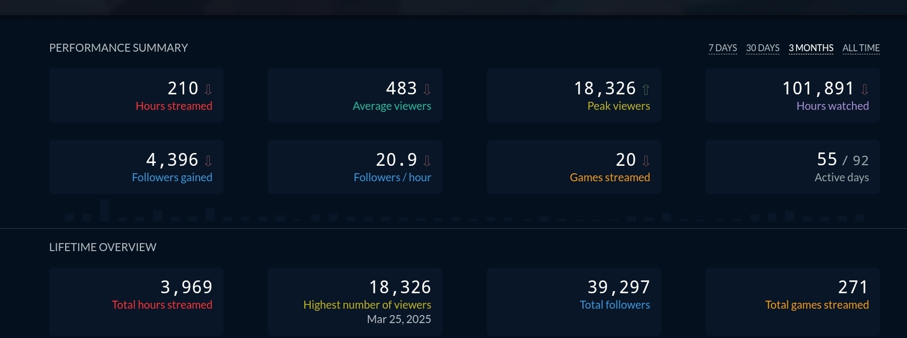Click the 39,297 total followers value
This screenshot has height=338, width=907.
(x=619, y=287)
